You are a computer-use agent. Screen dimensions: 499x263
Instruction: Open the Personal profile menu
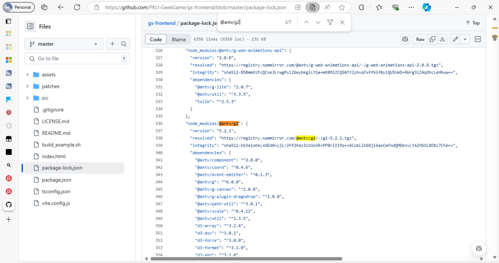(x=19, y=7)
